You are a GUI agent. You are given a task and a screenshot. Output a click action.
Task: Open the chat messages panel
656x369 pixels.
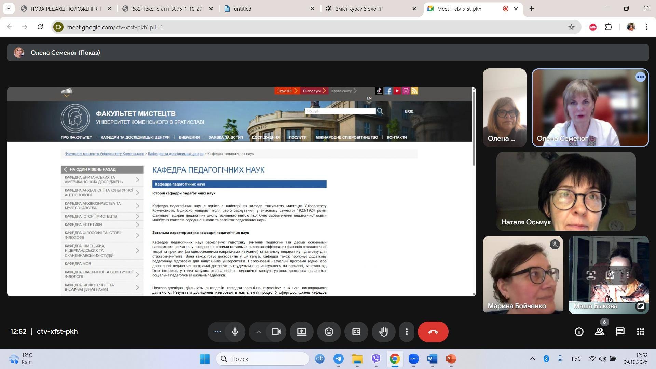coord(620,332)
